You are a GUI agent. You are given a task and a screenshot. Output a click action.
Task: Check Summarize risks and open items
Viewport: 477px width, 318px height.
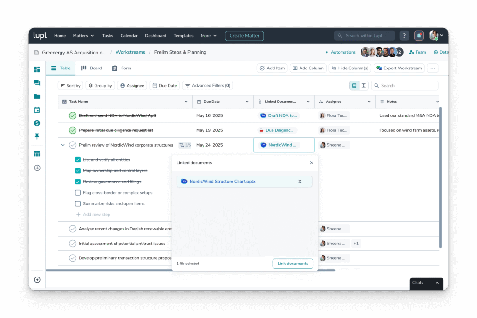(78, 203)
